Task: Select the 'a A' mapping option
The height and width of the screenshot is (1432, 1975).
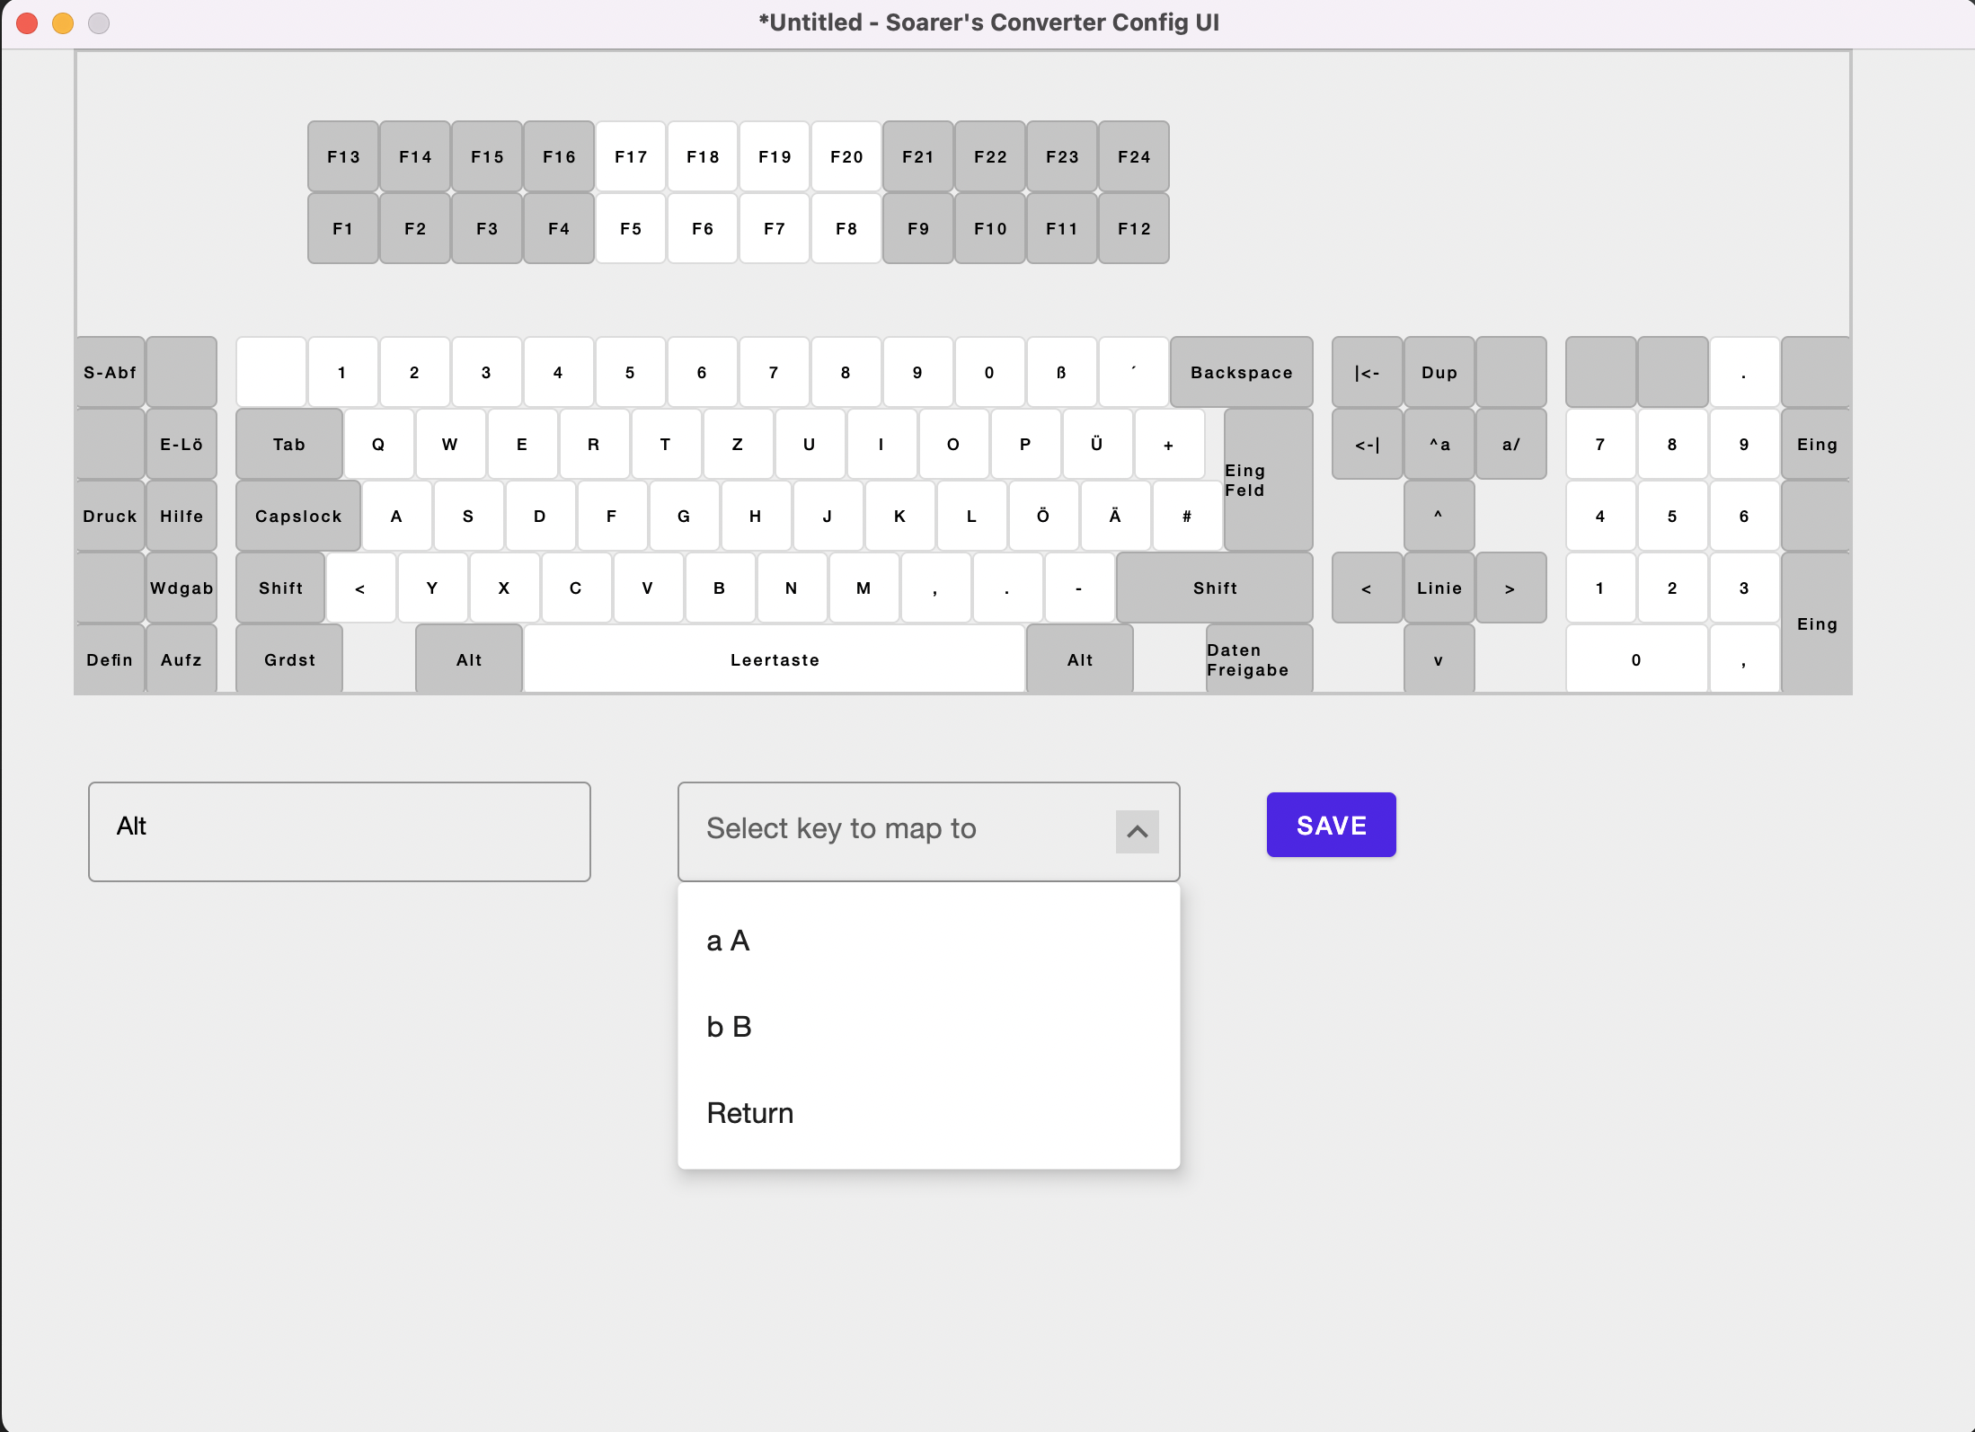Action: click(x=728, y=940)
